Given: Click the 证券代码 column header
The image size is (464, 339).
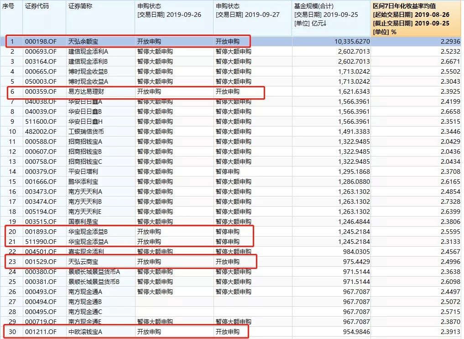Looking at the screenshot, I should click(36, 6).
